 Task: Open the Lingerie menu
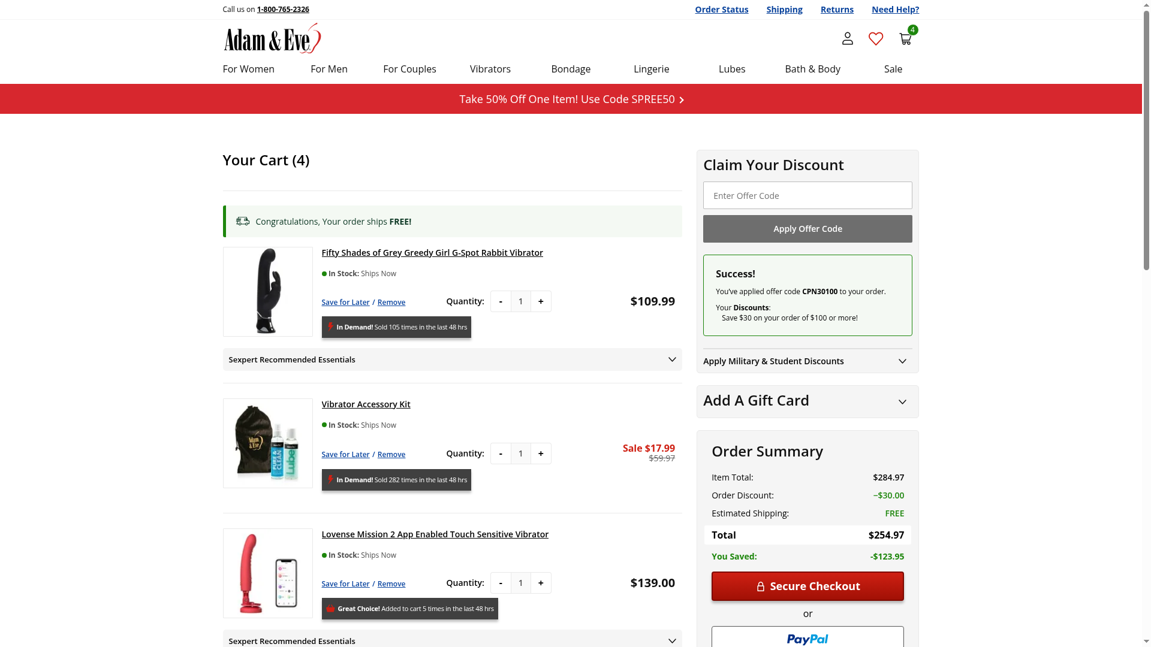click(651, 69)
